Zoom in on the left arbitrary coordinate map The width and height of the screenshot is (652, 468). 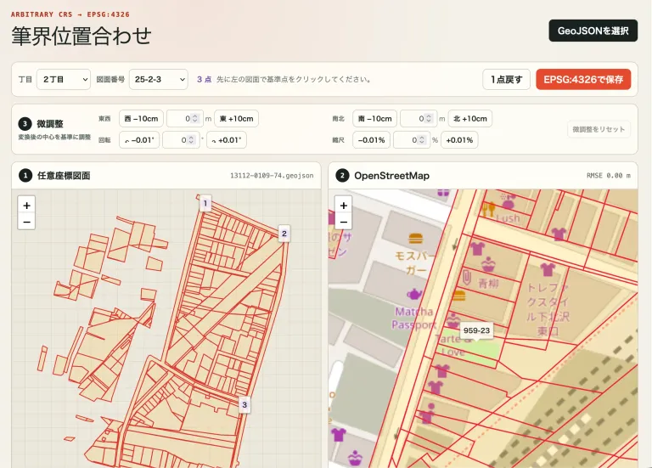click(x=26, y=205)
